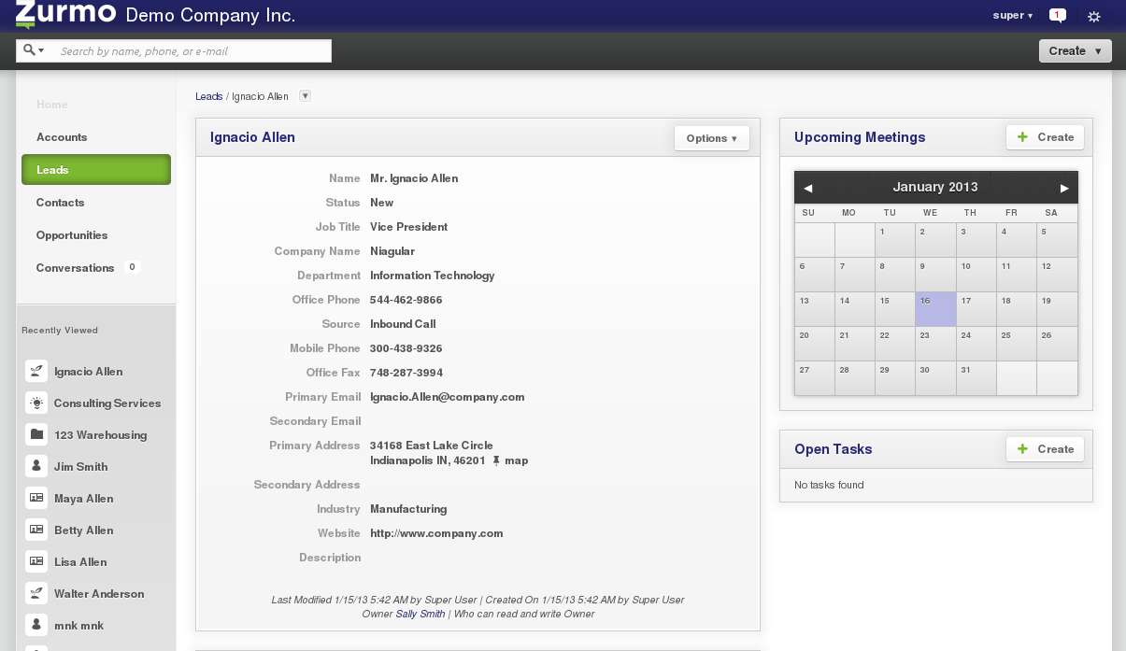Open Contacts in the sidebar
The image size is (1126, 651).
[61, 203]
